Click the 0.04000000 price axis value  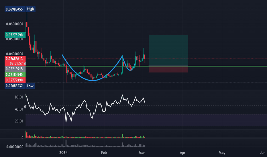pos(15,54)
